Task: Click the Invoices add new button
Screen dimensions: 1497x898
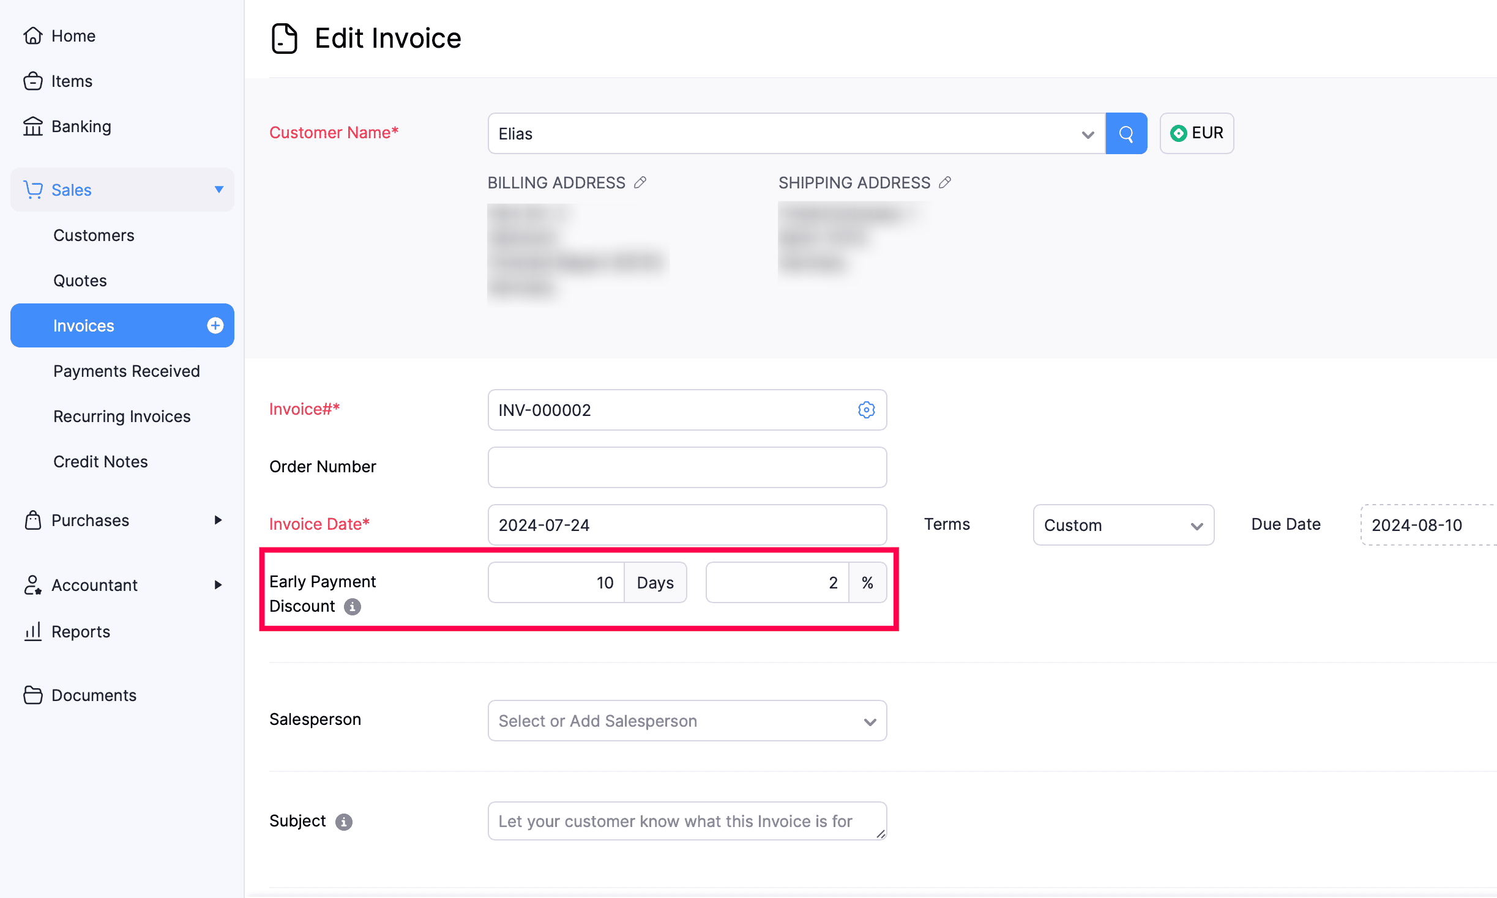Action: (214, 326)
